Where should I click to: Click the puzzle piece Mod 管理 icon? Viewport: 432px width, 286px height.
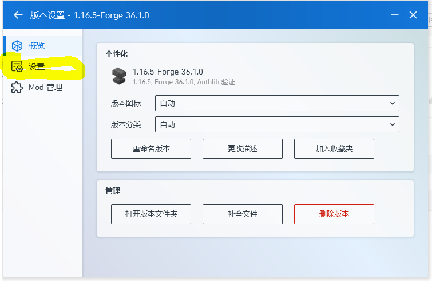coord(17,87)
